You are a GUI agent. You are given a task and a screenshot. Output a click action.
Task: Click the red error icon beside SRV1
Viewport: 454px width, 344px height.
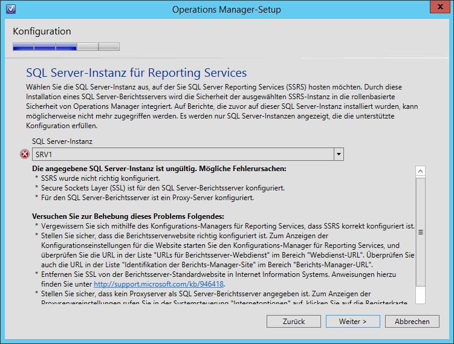[x=25, y=154]
